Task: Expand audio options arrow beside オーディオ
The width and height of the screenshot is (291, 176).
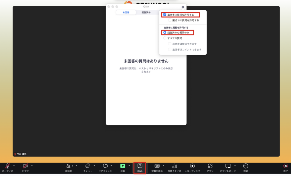Action: (x=14, y=166)
